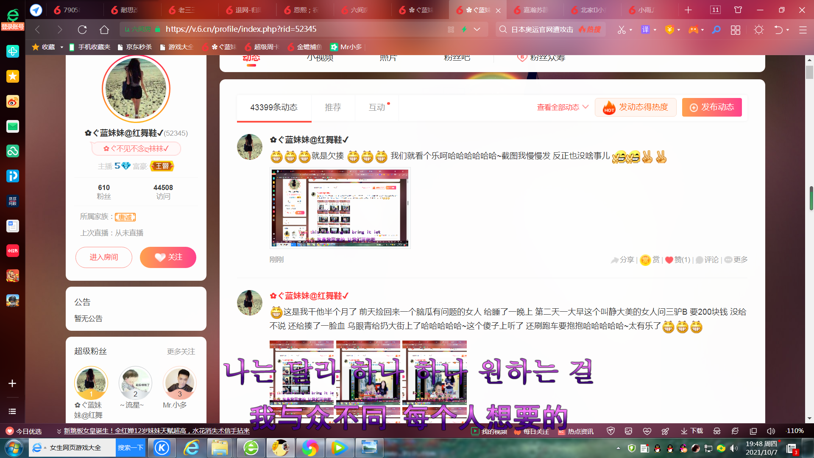Click the 搜索一下 taskbar search button
The height and width of the screenshot is (458, 814).
pyautogui.click(x=131, y=448)
